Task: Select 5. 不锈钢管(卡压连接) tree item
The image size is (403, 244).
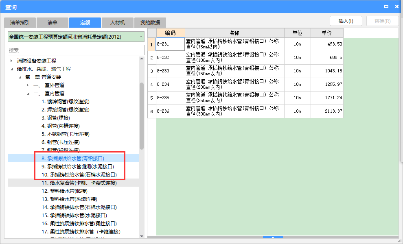Action: pyautogui.click(x=66, y=134)
